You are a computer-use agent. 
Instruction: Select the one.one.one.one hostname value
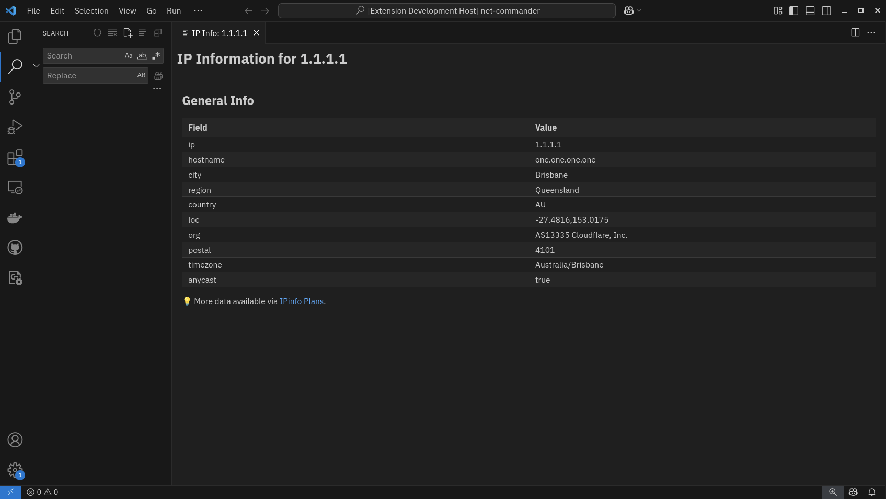tap(565, 160)
